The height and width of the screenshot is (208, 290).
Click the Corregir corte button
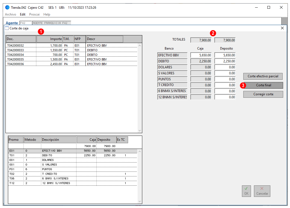click(x=263, y=94)
